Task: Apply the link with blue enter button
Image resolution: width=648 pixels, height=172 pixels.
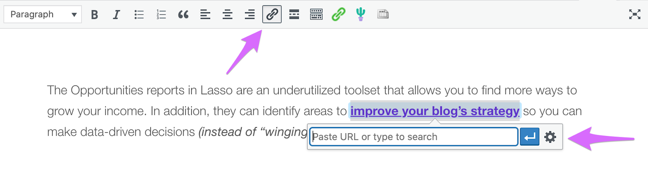Action: tap(530, 137)
